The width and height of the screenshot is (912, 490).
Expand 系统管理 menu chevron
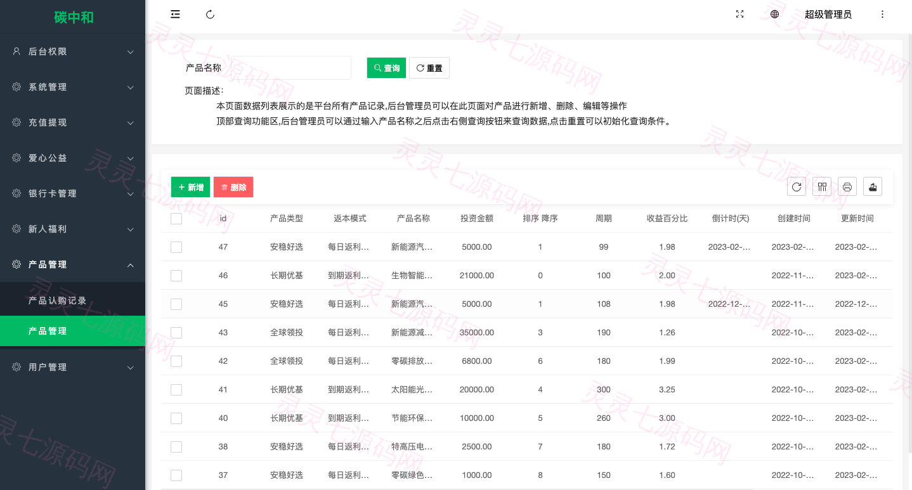pos(130,87)
